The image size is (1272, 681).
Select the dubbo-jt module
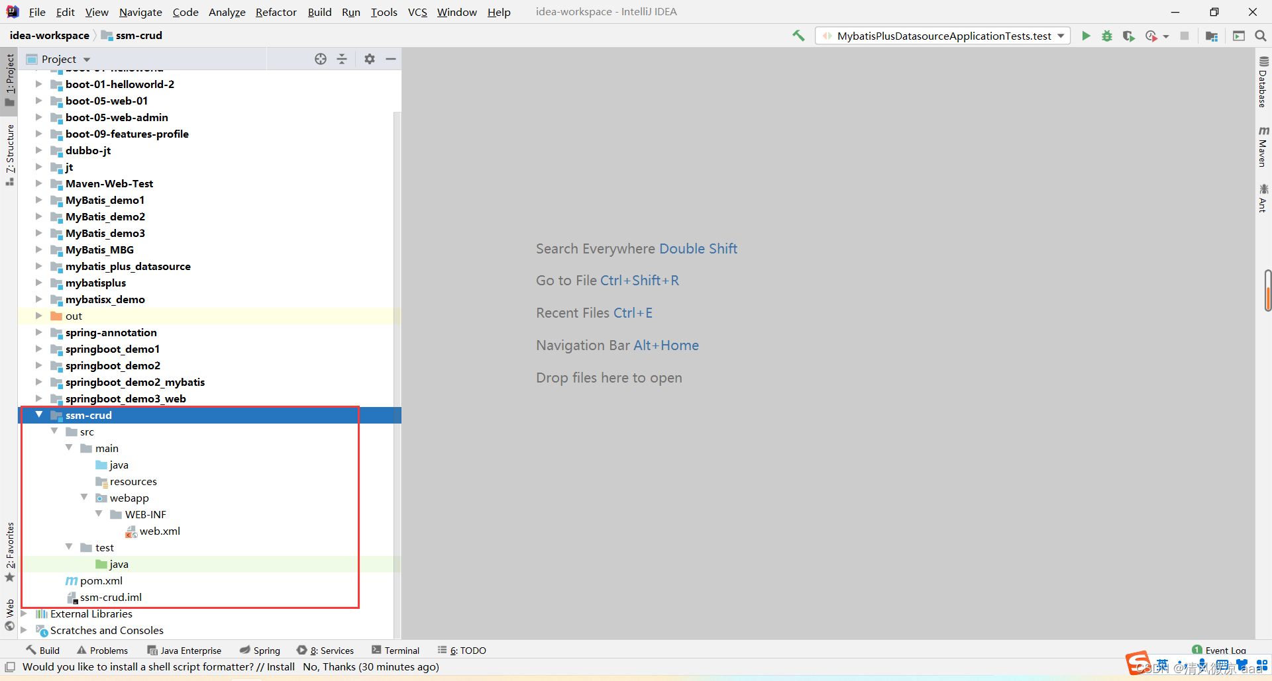(88, 150)
